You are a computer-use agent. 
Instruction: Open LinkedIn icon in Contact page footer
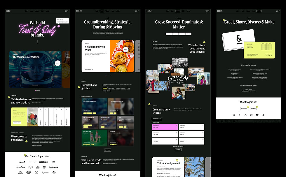234,115
